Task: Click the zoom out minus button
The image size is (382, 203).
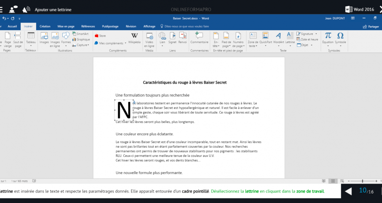Action: (349, 181)
